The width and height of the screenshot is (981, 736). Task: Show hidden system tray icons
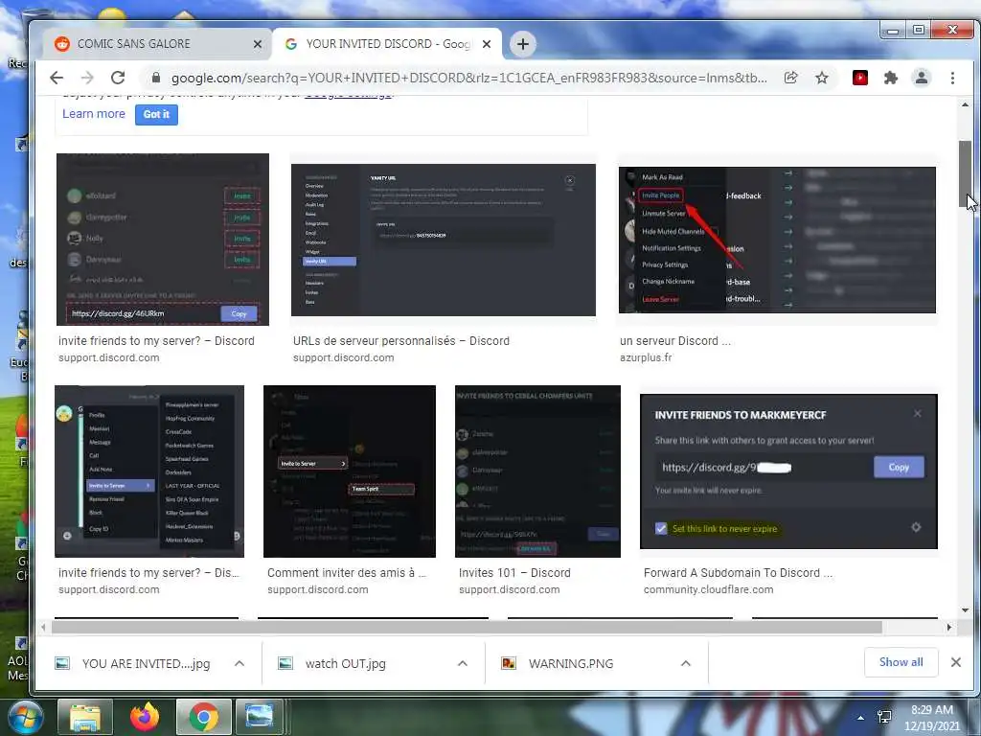pyautogui.click(x=861, y=718)
